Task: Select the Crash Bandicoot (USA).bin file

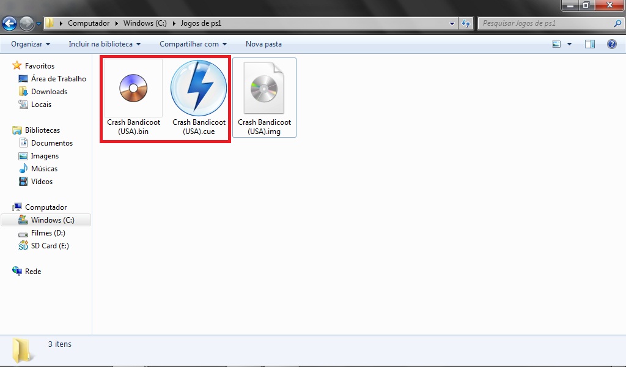Action: (133, 98)
